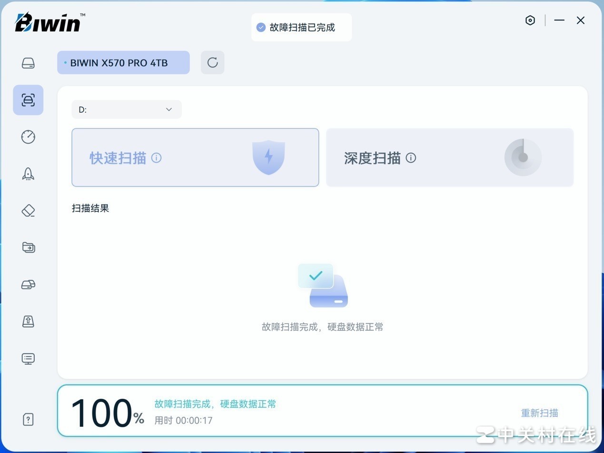This screenshot has width=604, height=453.
Task: Open the system information monitor icon
Action: coord(28,358)
